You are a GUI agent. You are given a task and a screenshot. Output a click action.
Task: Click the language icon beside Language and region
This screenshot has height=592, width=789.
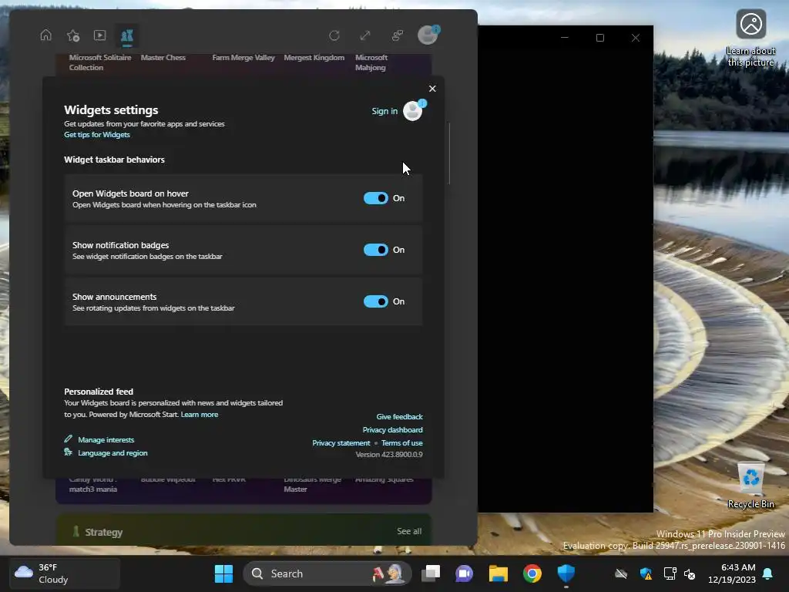point(68,452)
